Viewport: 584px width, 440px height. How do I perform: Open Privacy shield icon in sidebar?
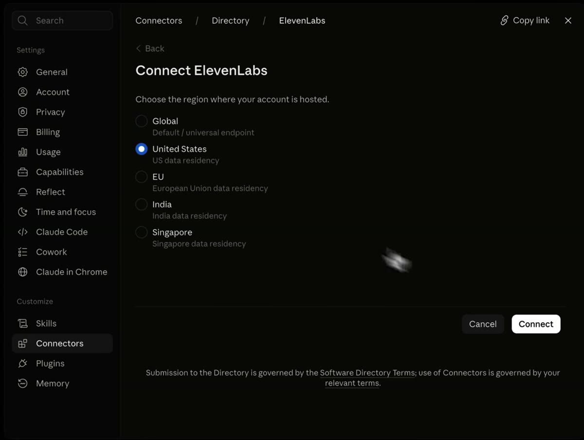pos(22,112)
